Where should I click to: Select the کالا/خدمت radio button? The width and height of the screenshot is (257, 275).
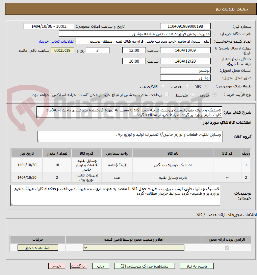tap(163, 86)
